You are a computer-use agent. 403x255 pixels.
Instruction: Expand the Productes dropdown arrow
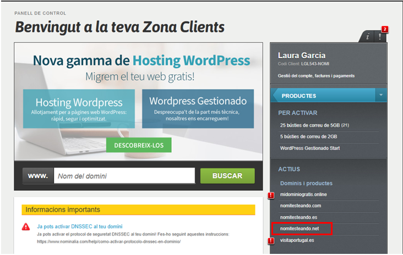[381, 96]
